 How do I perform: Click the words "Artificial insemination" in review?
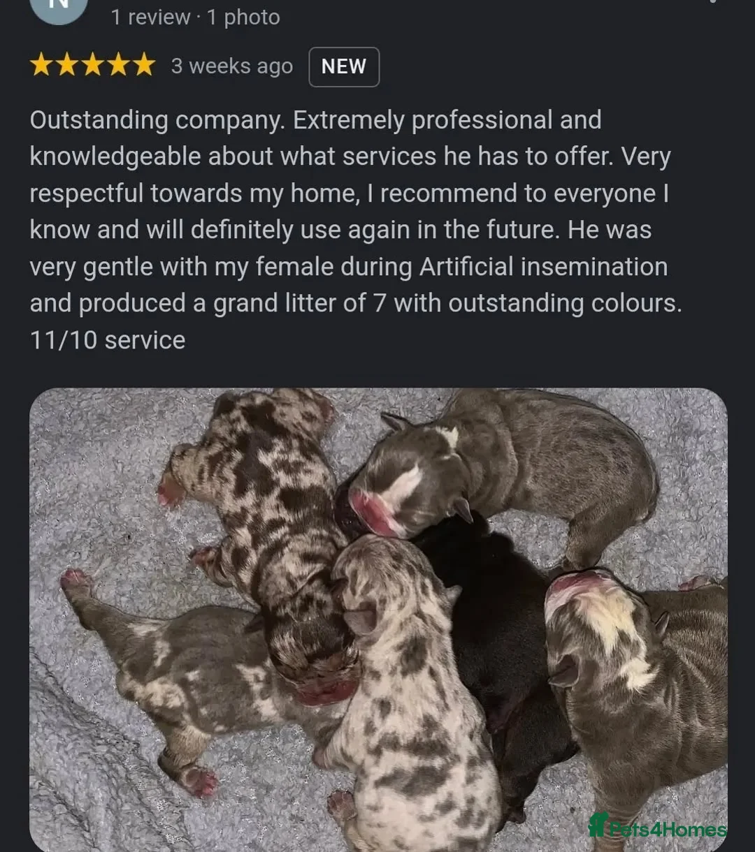point(543,267)
